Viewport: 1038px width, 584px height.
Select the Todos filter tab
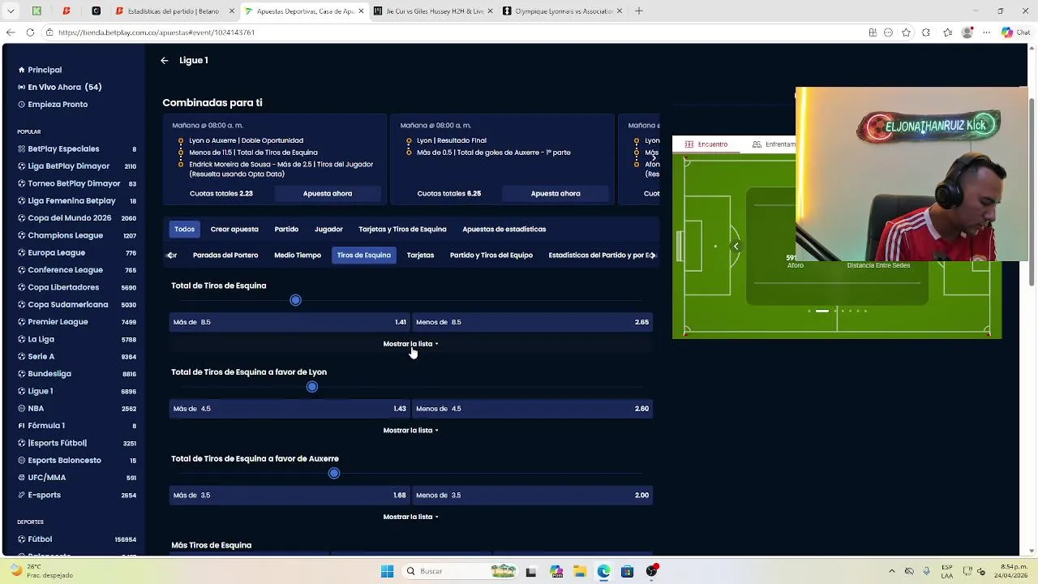coord(184,229)
